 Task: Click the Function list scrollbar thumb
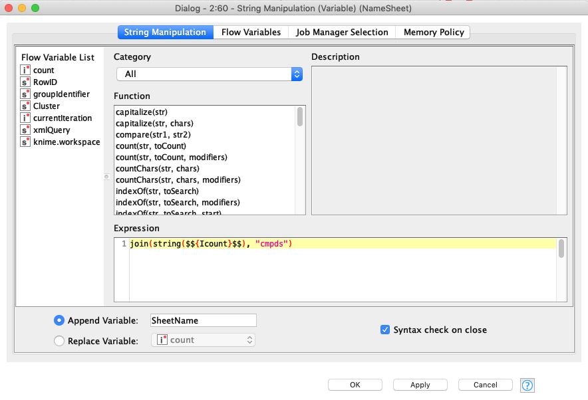pyautogui.click(x=299, y=116)
